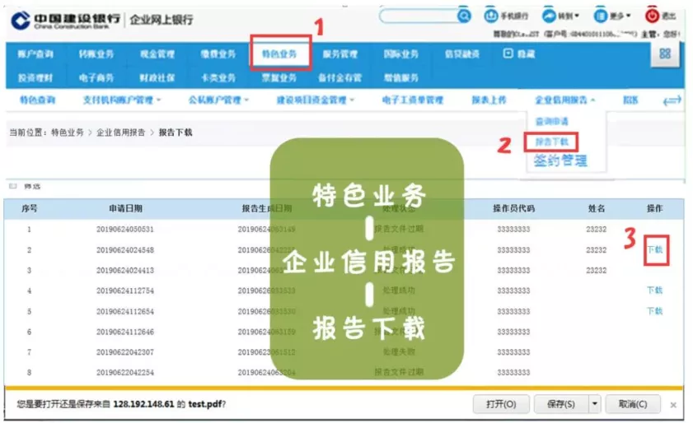Open the 转账业务 menu
Screen dimensions: 693x423
[x=96, y=54]
